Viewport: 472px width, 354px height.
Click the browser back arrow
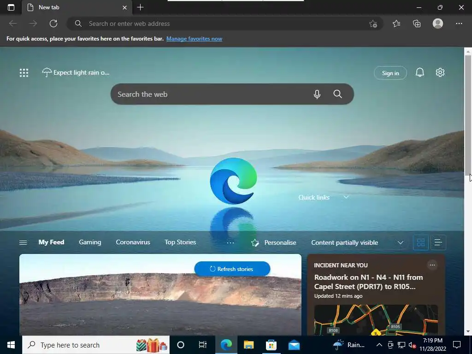coord(12,24)
